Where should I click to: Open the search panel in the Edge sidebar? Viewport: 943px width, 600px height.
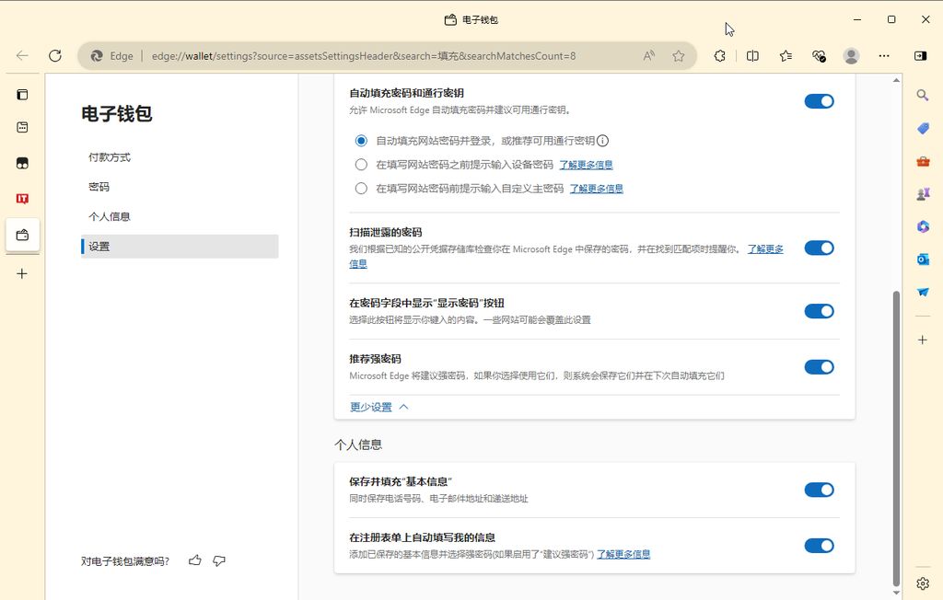[x=923, y=95]
